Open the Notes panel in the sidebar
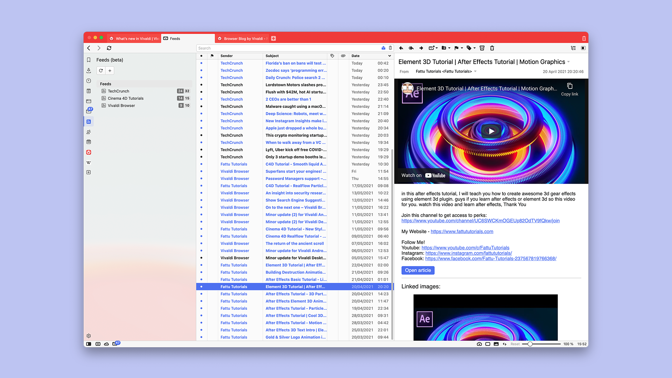Screen dimensions: 672x378 (x=89, y=91)
